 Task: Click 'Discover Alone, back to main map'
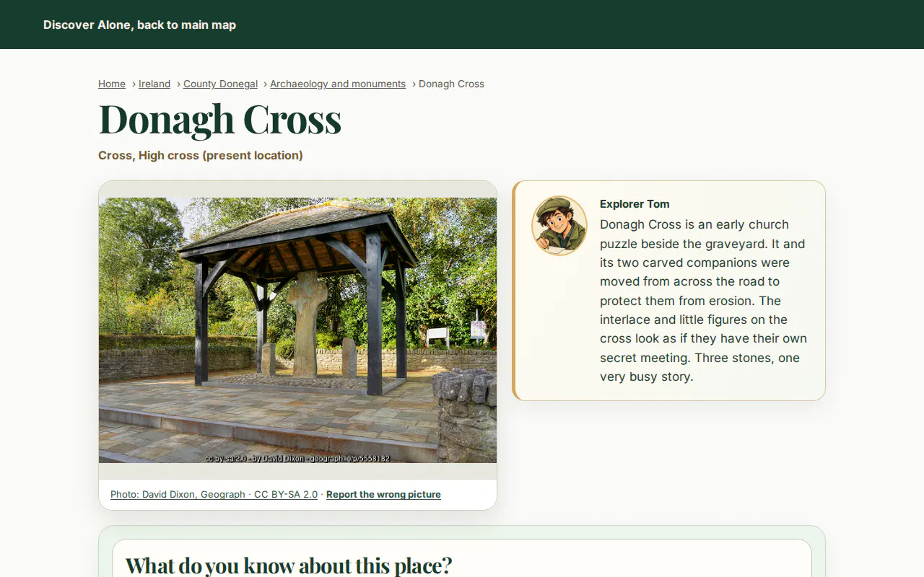pyautogui.click(x=139, y=25)
